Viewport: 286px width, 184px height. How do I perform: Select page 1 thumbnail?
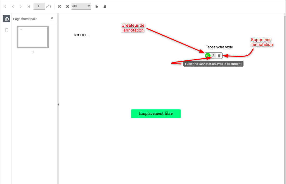point(33,37)
